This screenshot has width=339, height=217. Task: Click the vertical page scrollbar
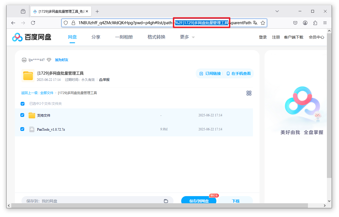tap(329, 106)
